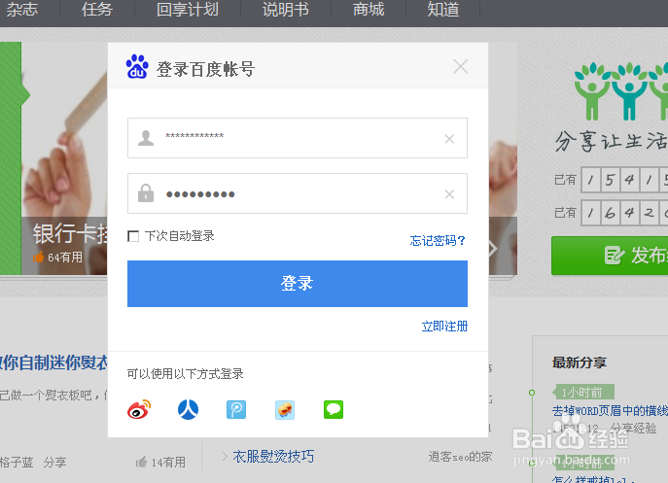Click the green 发布 button
This screenshot has width=668, height=483.
click(x=610, y=256)
